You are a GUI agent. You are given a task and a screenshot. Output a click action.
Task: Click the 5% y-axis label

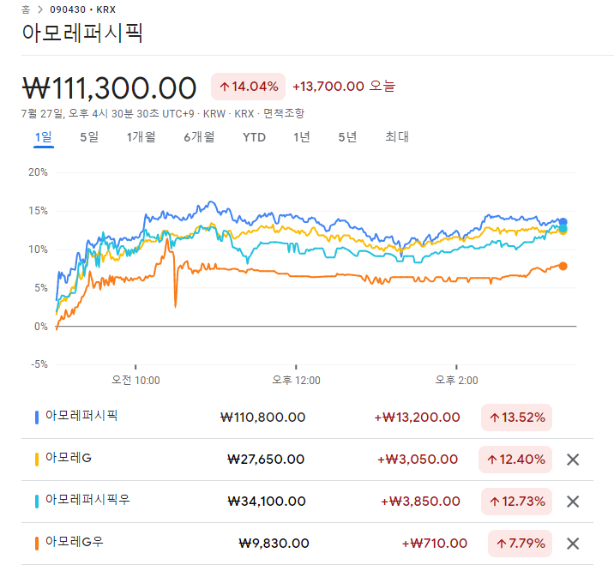click(40, 288)
